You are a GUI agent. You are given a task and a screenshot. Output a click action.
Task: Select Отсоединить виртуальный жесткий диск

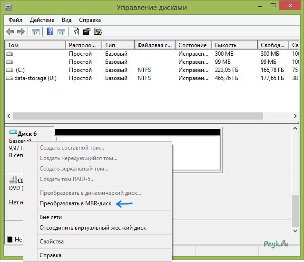pyautogui.click(x=93, y=228)
